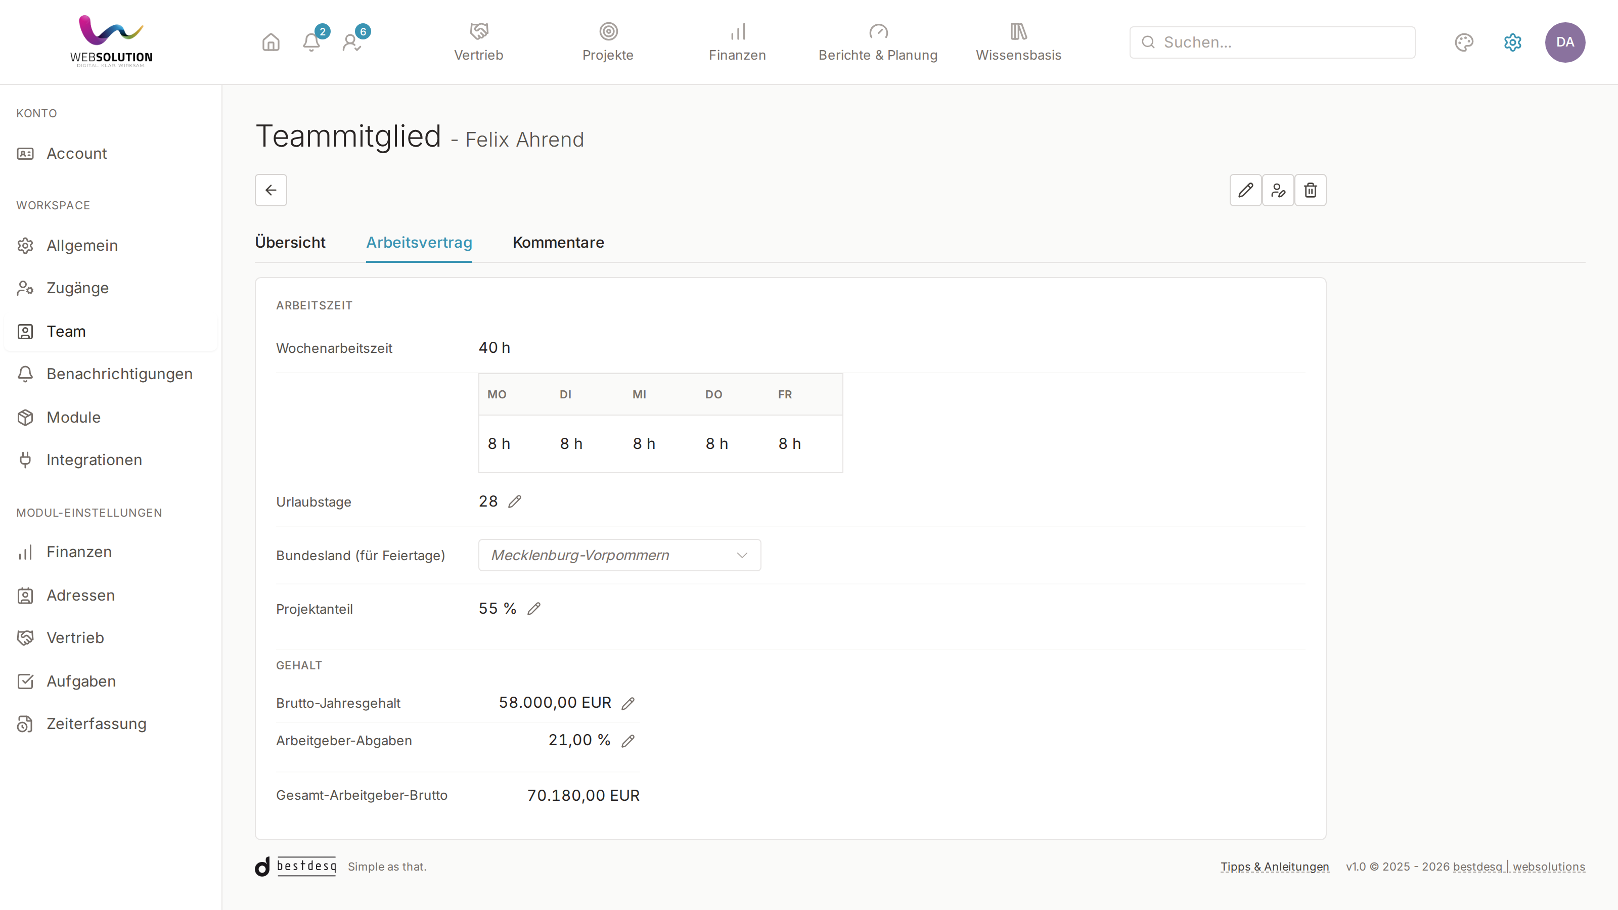The width and height of the screenshot is (1618, 910).
Task: Click the Websolution logo
Action: tap(111, 41)
